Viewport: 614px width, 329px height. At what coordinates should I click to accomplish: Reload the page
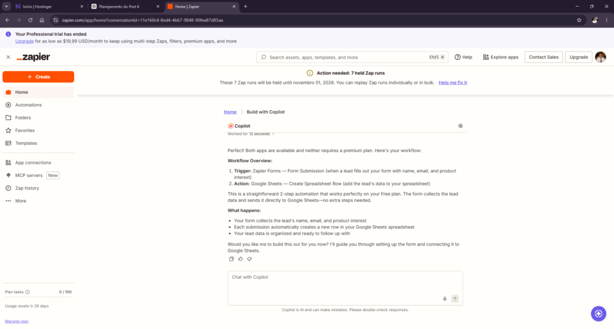(30, 20)
